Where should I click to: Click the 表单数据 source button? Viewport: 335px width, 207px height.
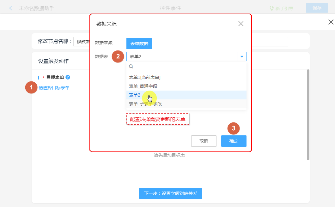pos(139,44)
